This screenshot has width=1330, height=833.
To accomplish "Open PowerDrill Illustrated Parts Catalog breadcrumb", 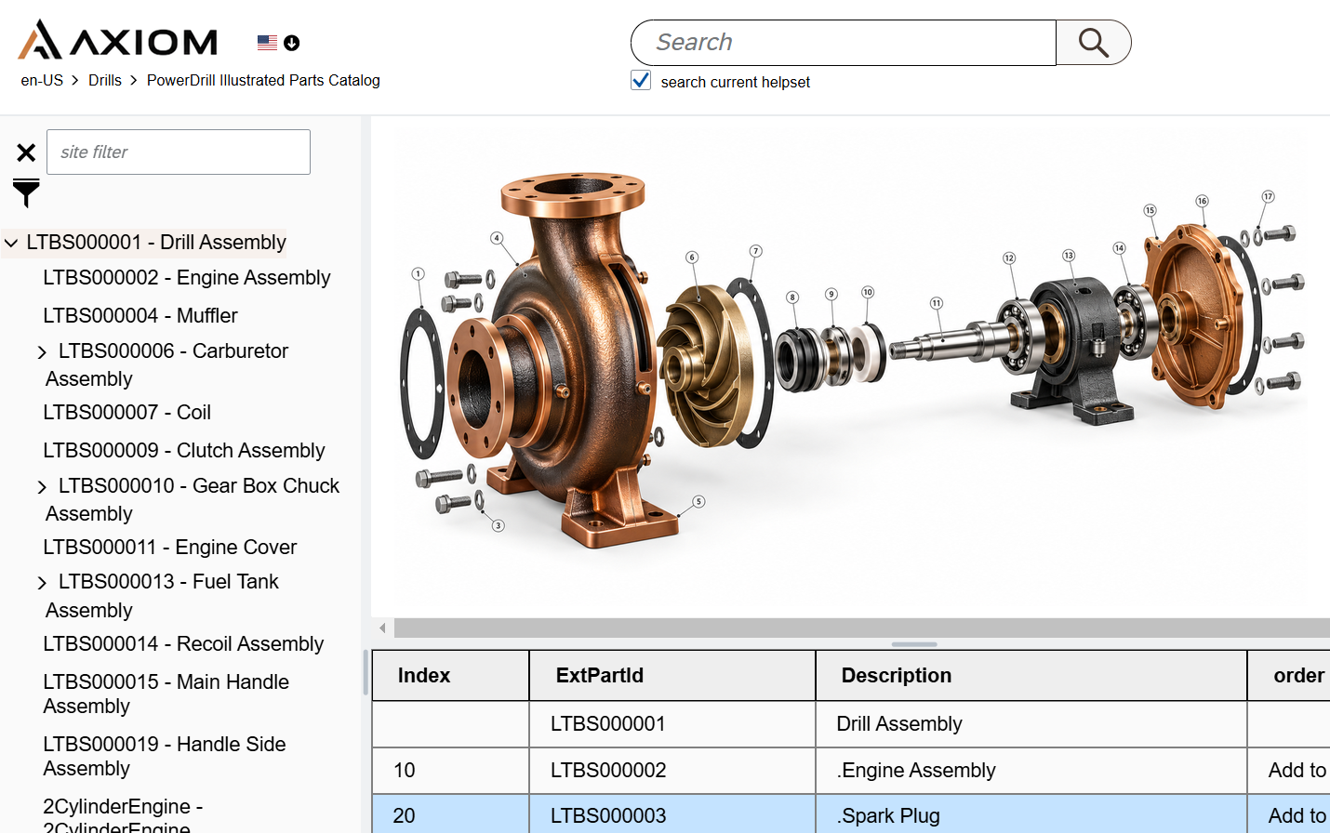I will (263, 81).
